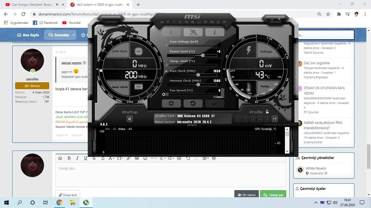Open the Facebook bookmark
This screenshot has height=208, width=371.
coord(45,23)
